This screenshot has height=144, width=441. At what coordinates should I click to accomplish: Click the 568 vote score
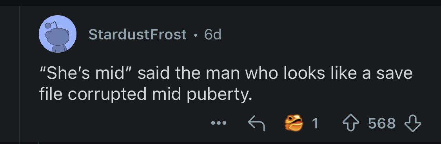[382, 123]
